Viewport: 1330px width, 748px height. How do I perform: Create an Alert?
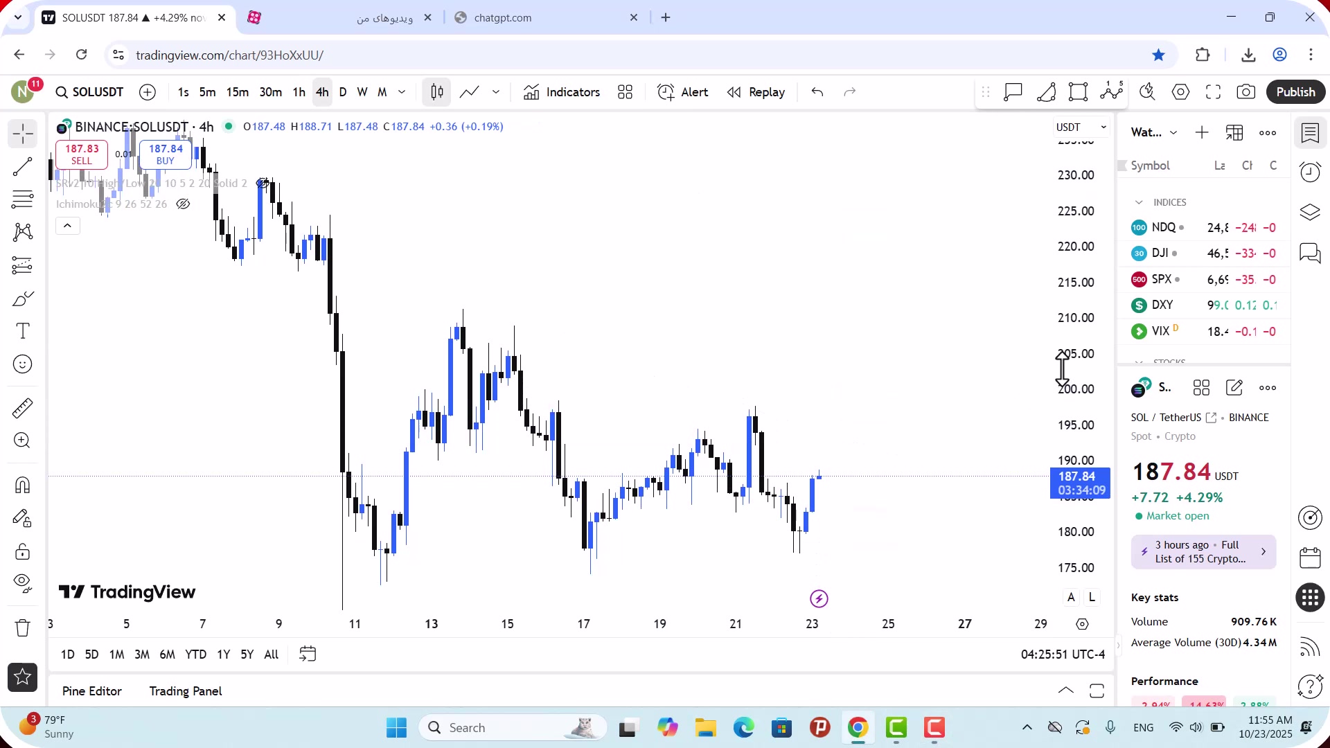(683, 92)
